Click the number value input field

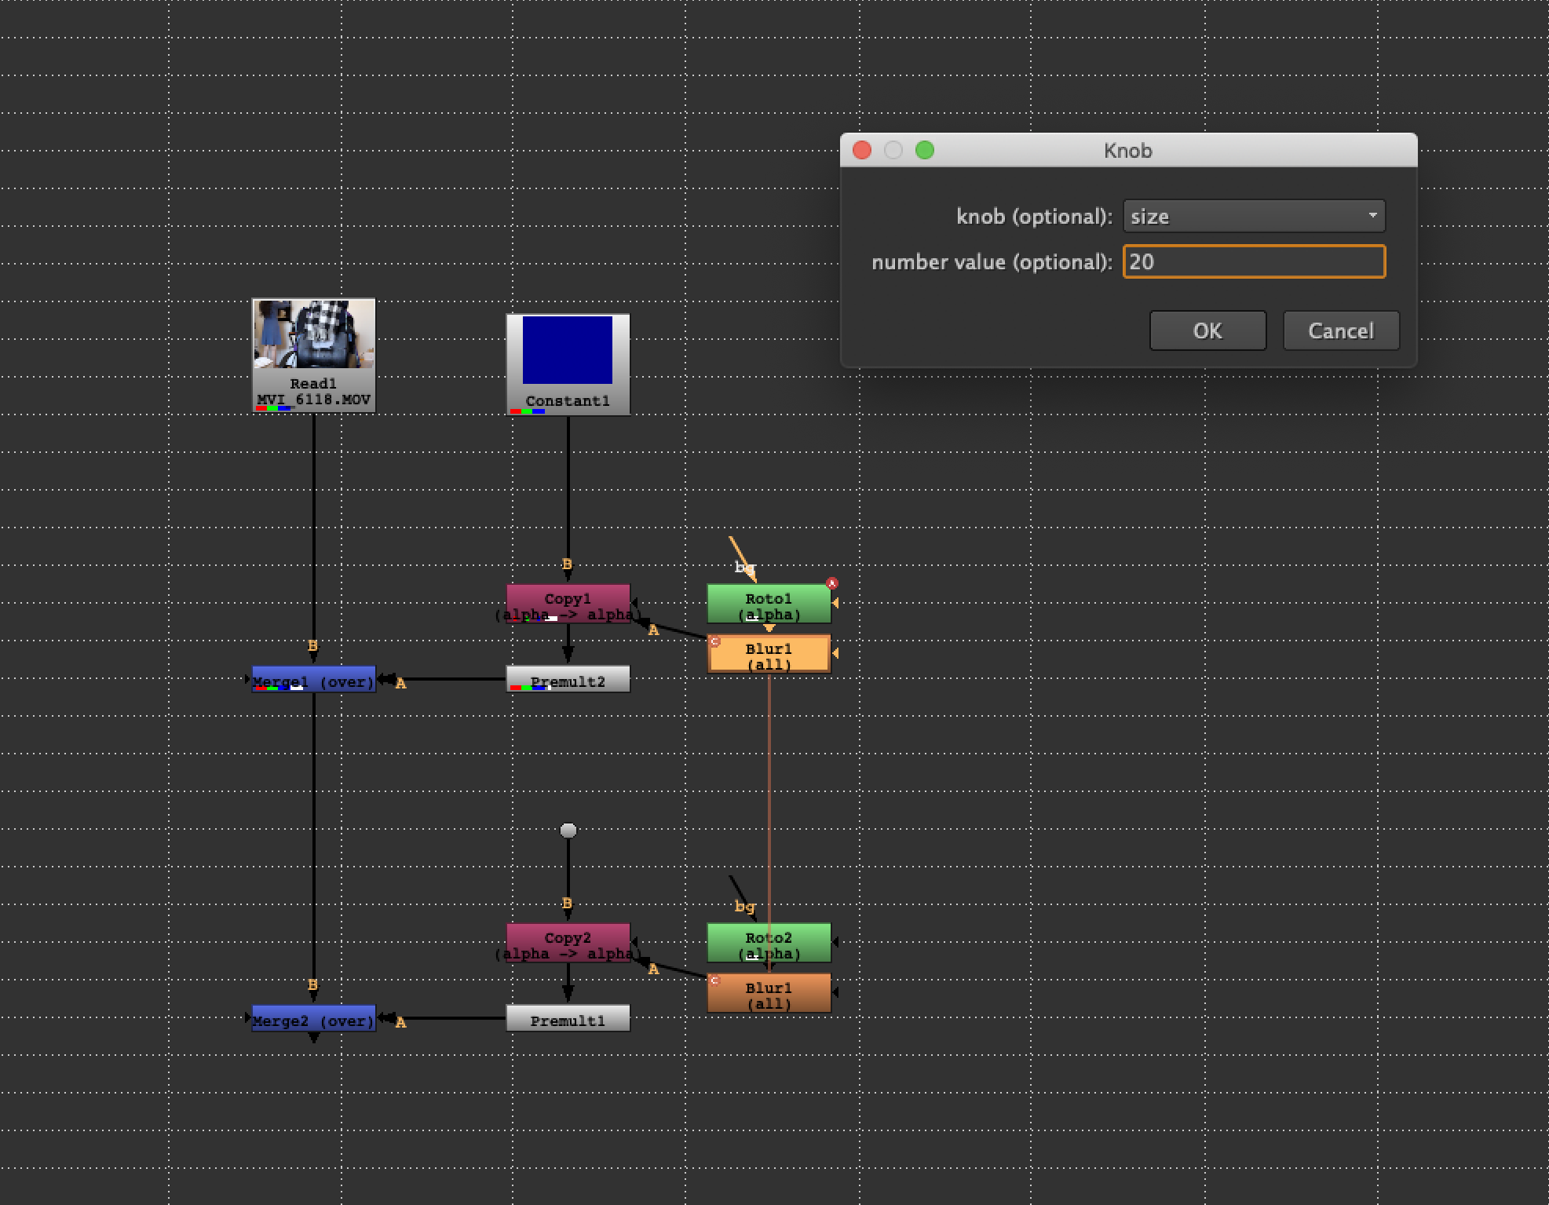pyautogui.click(x=1254, y=261)
